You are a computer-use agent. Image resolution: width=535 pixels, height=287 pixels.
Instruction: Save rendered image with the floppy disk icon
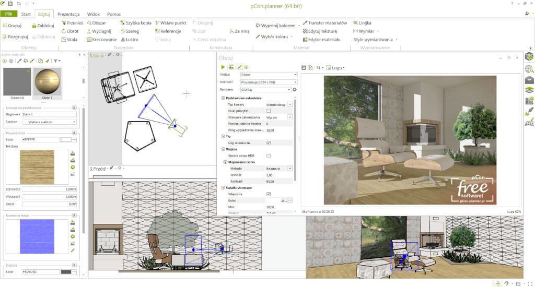[x=304, y=67]
